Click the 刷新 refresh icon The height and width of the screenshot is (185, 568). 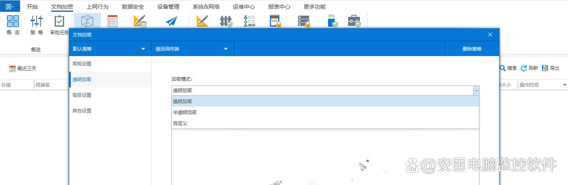point(524,68)
